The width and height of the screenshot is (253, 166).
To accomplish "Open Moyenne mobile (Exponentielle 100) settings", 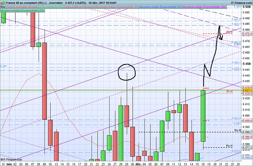I will pyautogui.click(x=204, y=7).
